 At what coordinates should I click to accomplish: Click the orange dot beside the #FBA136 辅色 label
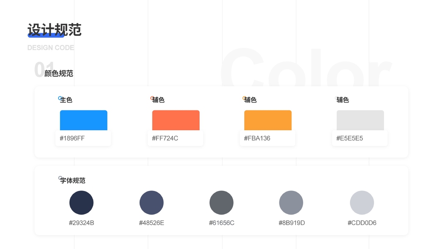pos(244,98)
